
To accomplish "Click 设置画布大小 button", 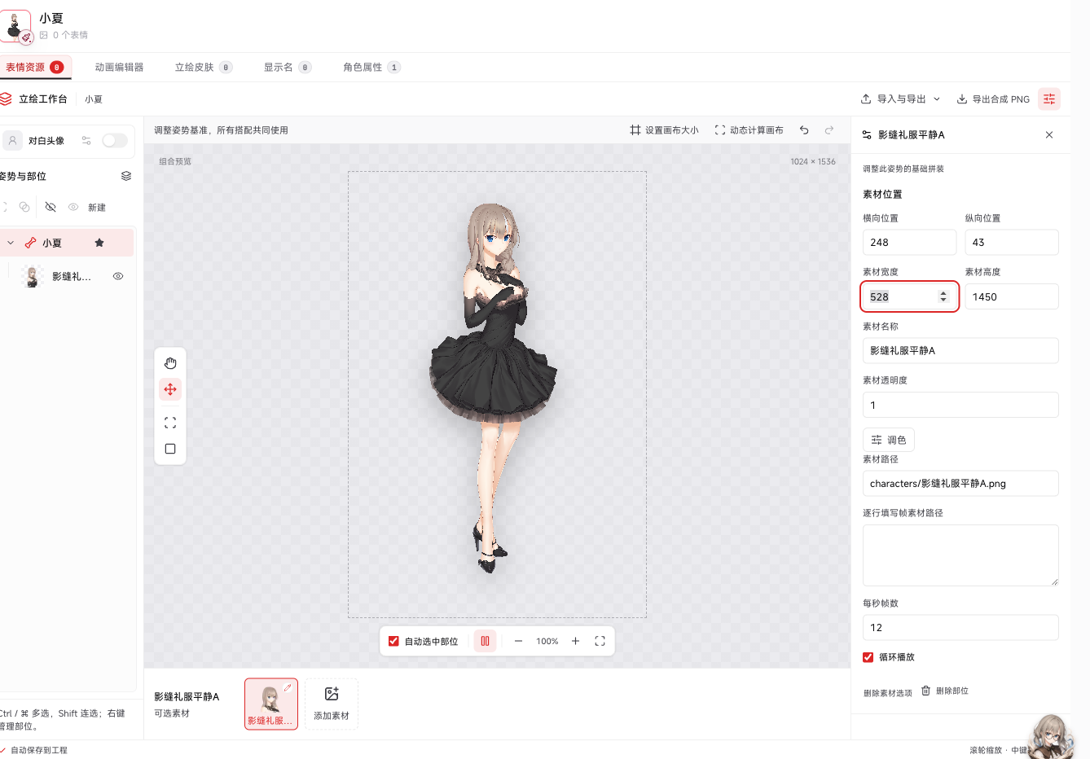I will click(664, 130).
